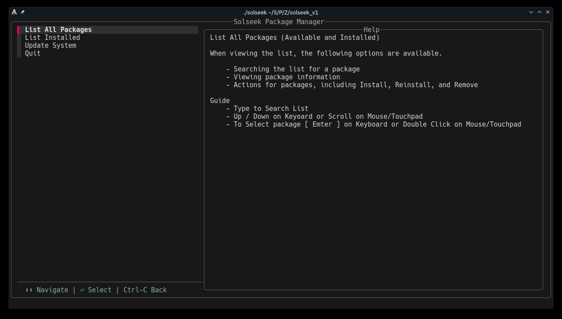The width and height of the screenshot is (562, 319).
Task: Click the Guide heading in Help
Action: (220, 101)
